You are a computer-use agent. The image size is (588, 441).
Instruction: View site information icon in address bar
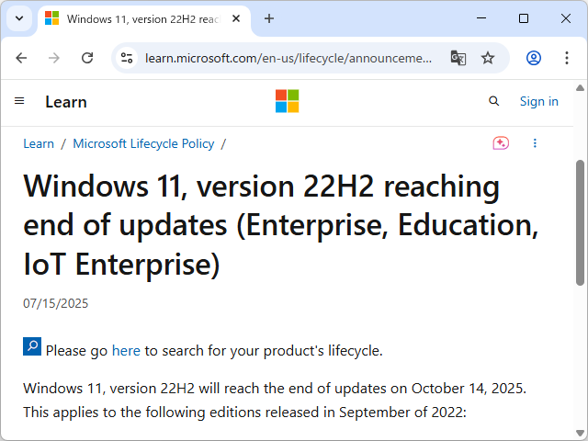pyautogui.click(x=128, y=58)
